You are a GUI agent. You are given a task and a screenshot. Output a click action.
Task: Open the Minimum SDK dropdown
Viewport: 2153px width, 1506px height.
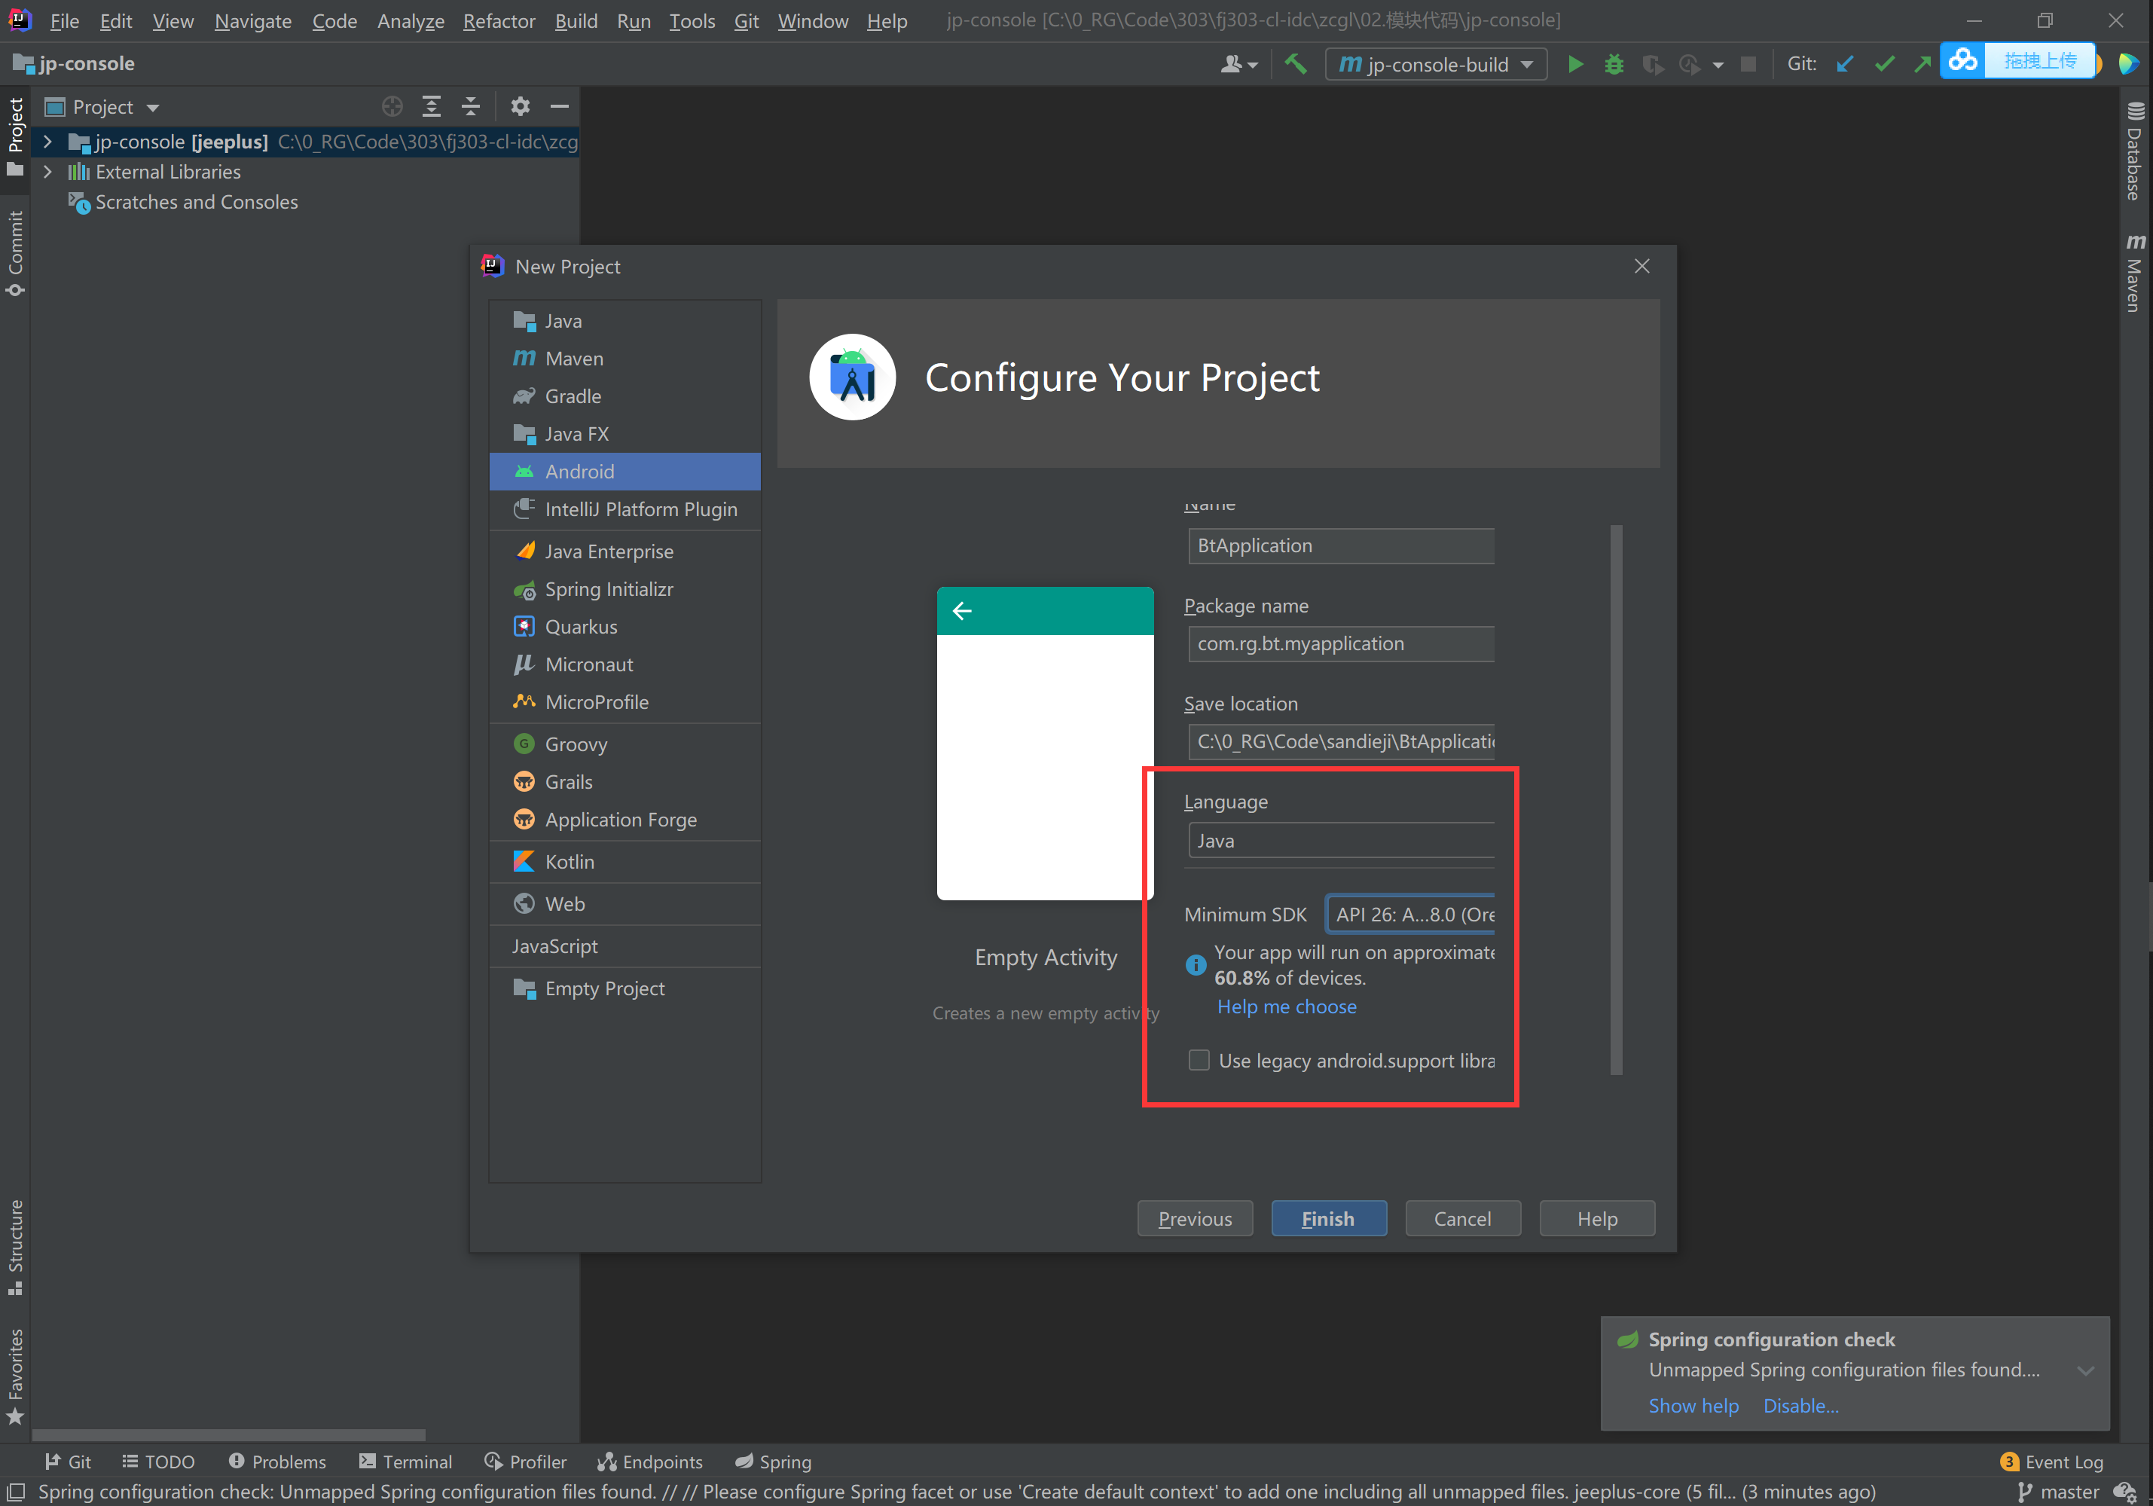pyautogui.click(x=1411, y=915)
